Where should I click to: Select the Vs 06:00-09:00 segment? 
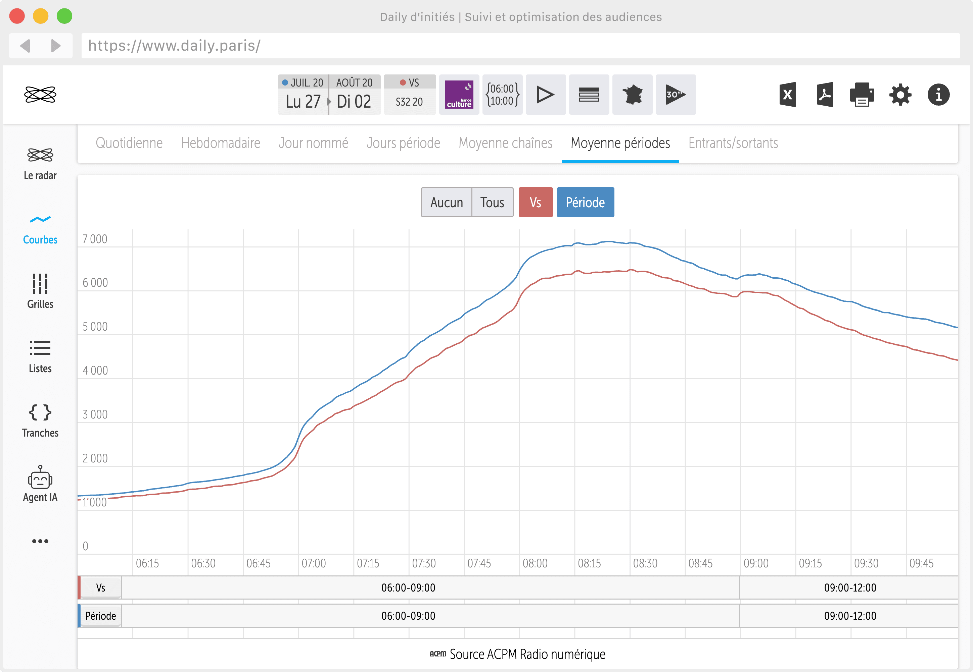(430, 587)
